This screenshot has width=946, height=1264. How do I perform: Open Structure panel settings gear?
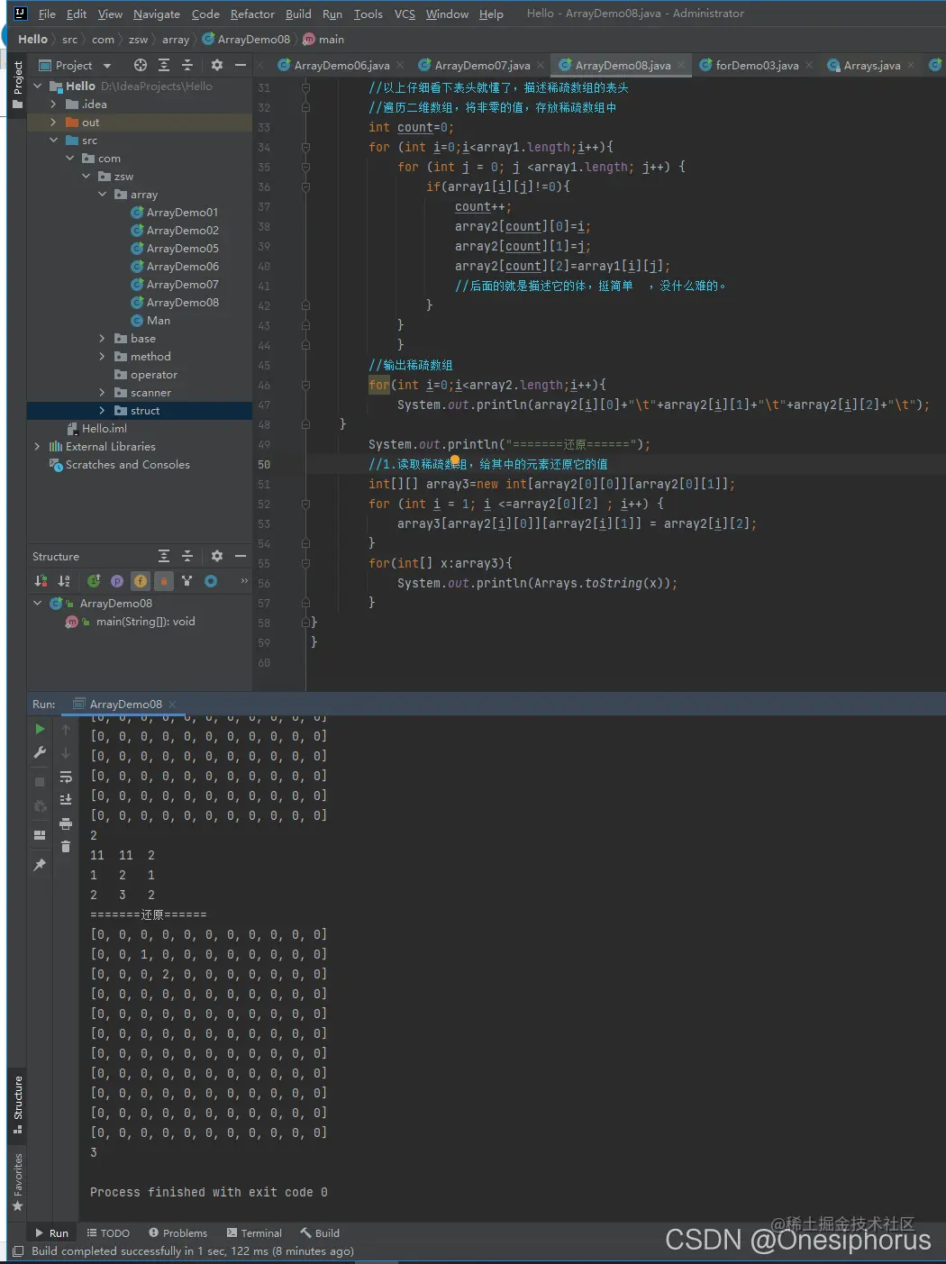coord(217,556)
